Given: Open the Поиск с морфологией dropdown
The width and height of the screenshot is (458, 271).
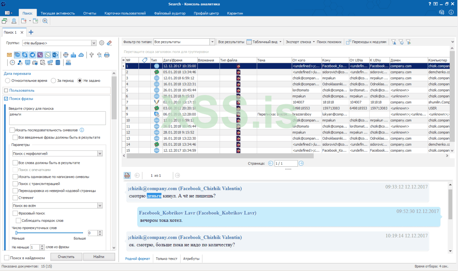Looking at the screenshot, I should pyautogui.click(x=100, y=154).
